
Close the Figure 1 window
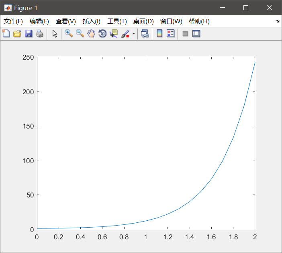pyautogui.click(x=270, y=8)
